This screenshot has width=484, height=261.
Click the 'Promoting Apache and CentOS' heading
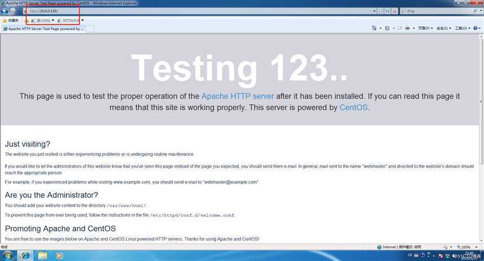click(60, 228)
